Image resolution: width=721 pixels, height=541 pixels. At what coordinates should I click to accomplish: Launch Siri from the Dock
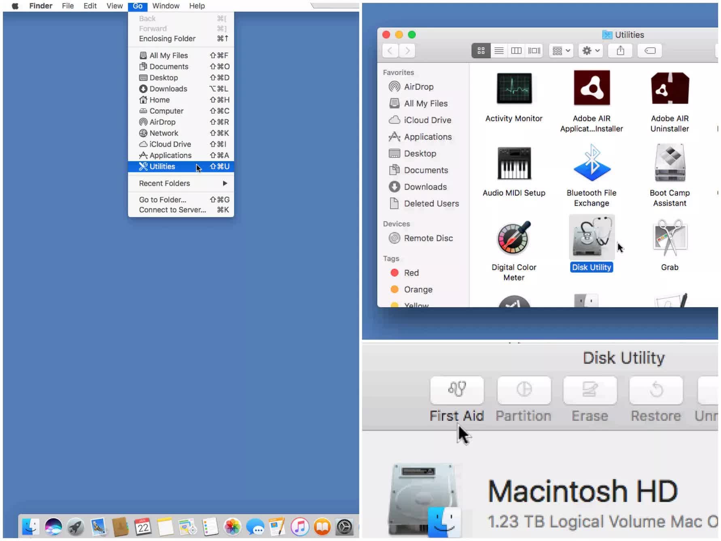[53, 526]
